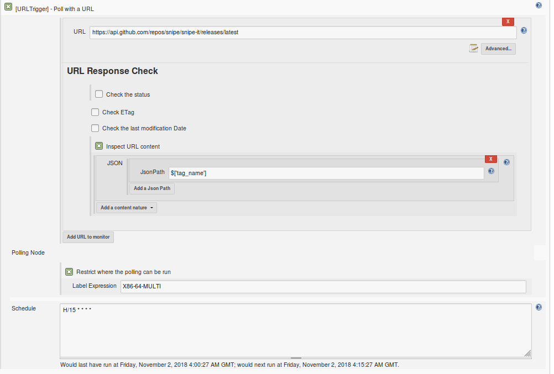Disable URLTrigger Poll with a URL
This screenshot has width=554, height=374.
pos(8,7)
